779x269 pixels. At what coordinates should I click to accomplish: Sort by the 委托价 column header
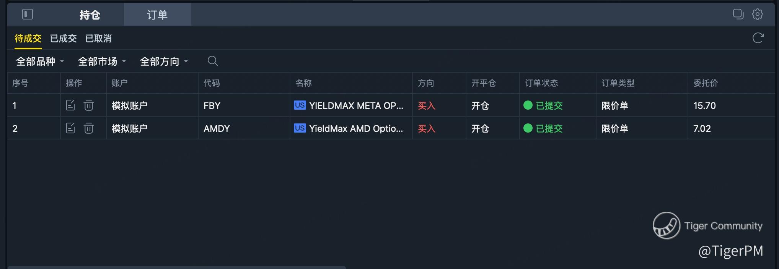click(706, 83)
